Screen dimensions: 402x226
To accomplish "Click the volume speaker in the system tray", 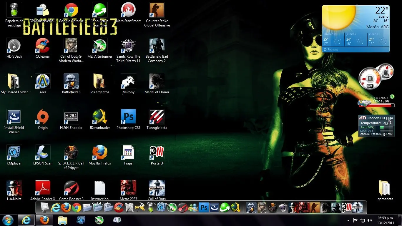I will [x=370, y=220].
